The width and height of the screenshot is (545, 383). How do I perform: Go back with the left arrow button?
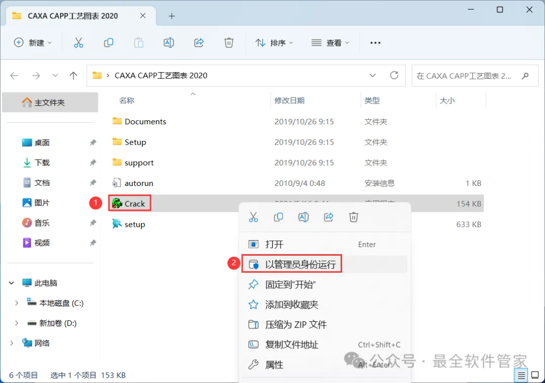pos(14,75)
